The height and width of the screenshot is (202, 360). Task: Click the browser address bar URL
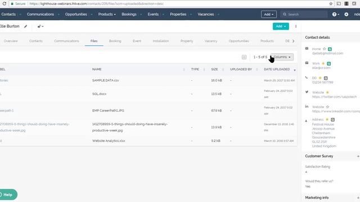pyautogui.click(x=96, y=4)
